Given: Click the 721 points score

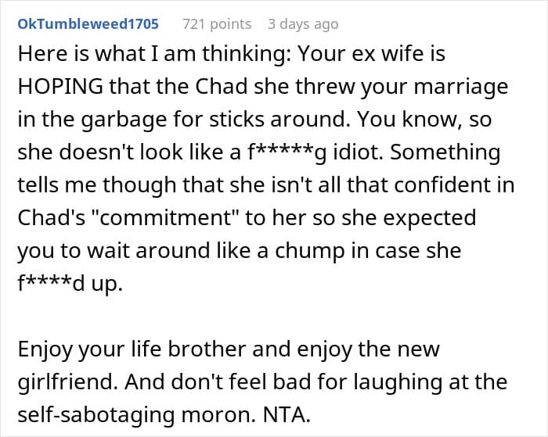Looking at the screenshot, I should click(x=217, y=24).
